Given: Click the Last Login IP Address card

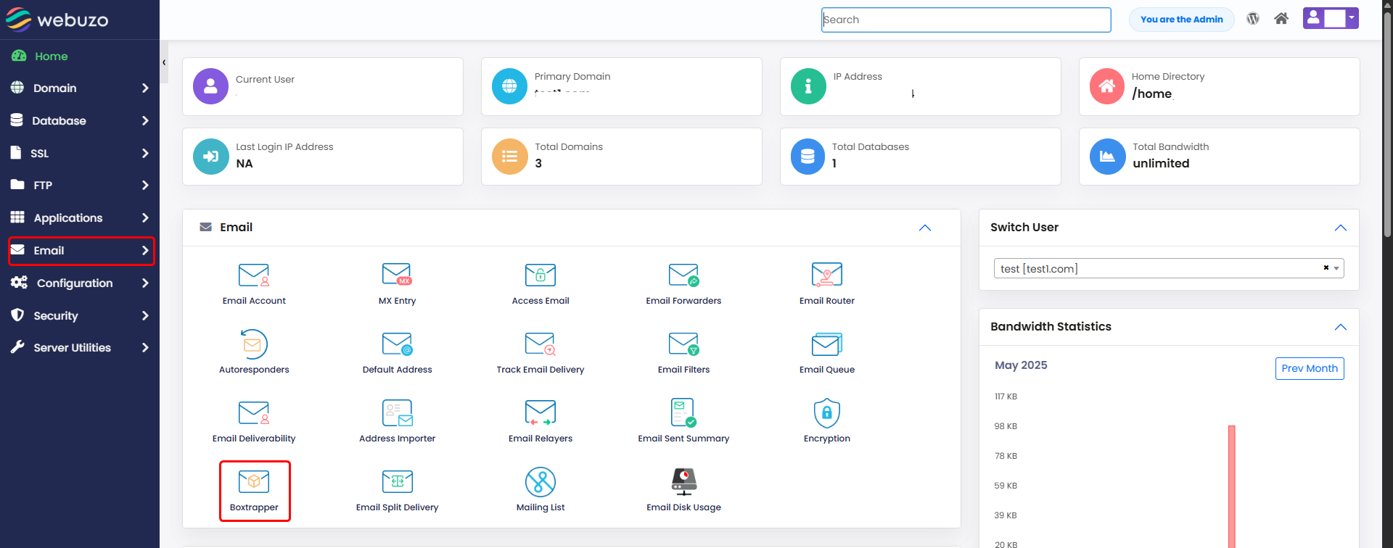Looking at the screenshot, I should click(x=323, y=157).
